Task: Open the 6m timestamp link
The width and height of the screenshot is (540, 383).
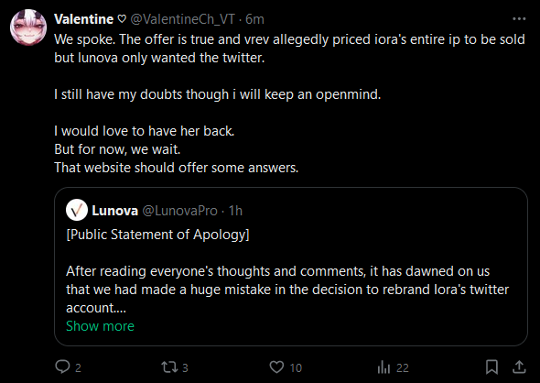Action: tap(254, 19)
